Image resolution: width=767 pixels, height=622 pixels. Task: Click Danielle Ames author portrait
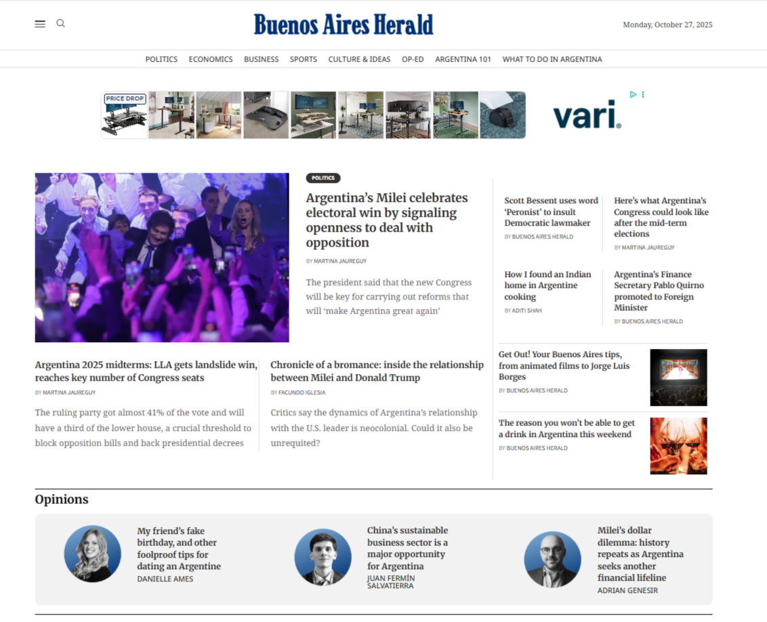pyautogui.click(x=92, y=554)
